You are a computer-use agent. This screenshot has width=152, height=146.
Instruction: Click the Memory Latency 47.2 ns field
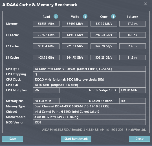click(133, 24)
